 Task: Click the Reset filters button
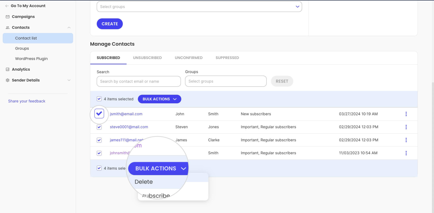click(282, 81)
